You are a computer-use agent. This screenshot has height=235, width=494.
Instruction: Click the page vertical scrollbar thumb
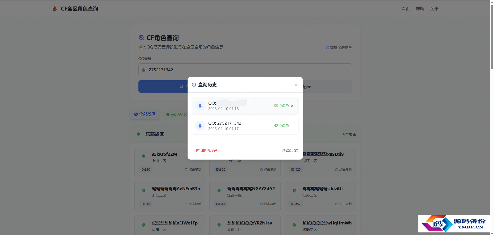click(x=492, y=37)
